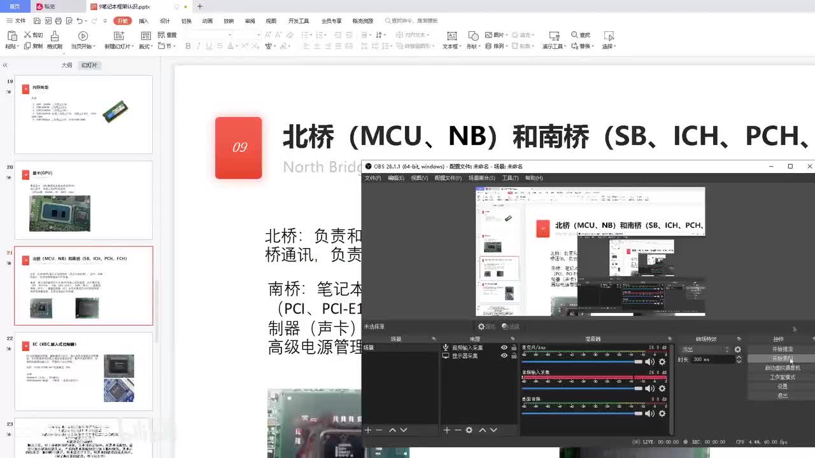The image size is (815, 458).
Task: Click the Presentation Tools (演示工具) icon
Action: (554, 36)
